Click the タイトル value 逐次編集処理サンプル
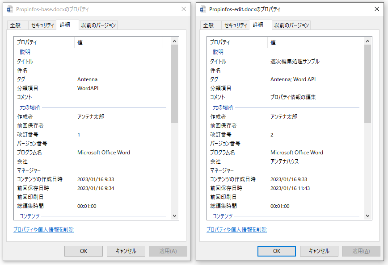 (x=295, y=62)
